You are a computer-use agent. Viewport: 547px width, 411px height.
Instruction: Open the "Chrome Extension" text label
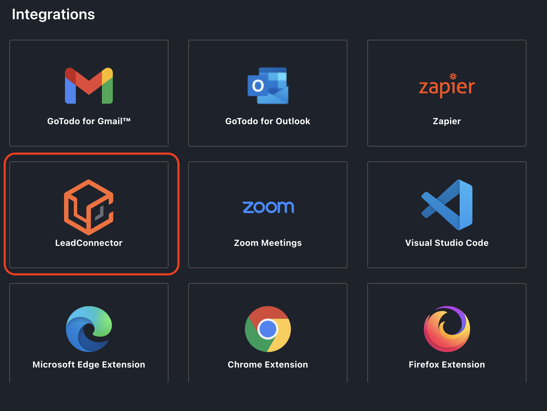pos(268,364)
